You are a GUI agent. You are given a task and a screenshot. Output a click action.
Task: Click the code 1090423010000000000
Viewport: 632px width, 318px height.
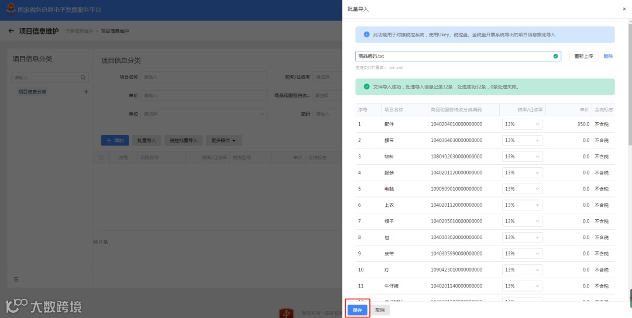(x=456, y=269)
